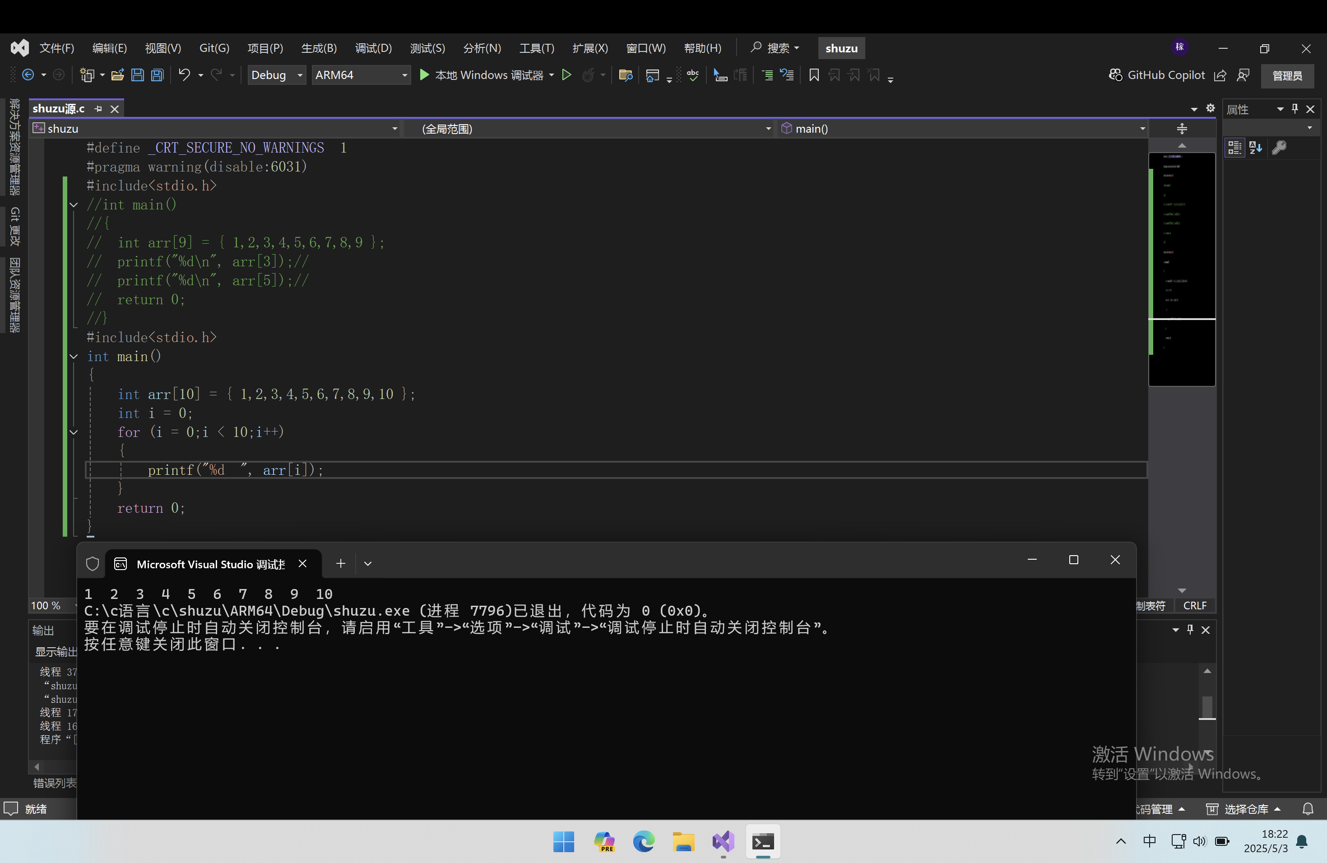The width and height of the screenshot is (1327, 863).
Task: Click the uncomment selected lines icon
Action: pyautogui.click(x=787, y=75)
